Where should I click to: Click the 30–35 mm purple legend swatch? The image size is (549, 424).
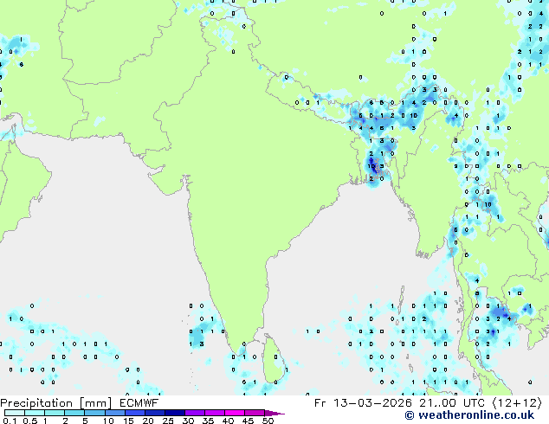point(194,413)
